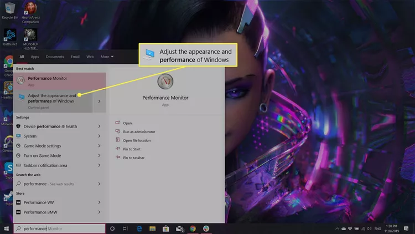
Task: Click the taskbar search box with "performance"
Action: point(58,228)
